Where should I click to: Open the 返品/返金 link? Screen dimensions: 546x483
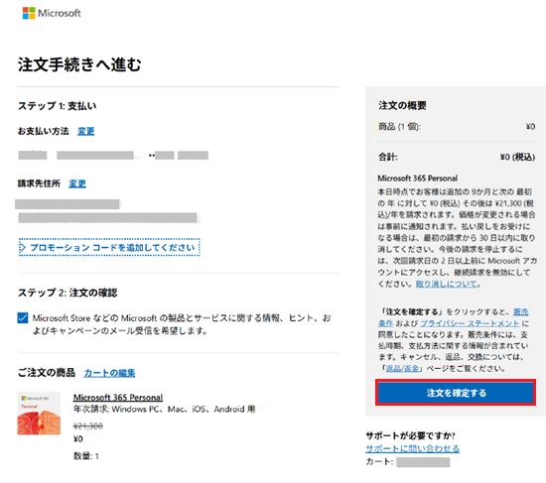coord(402,368)
